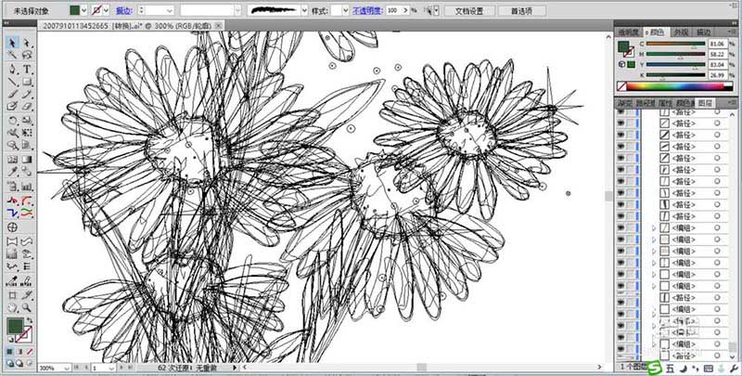Select the Direct Selection tool
742x376 pixels.
pyautogui.click(x=27, y=43)
